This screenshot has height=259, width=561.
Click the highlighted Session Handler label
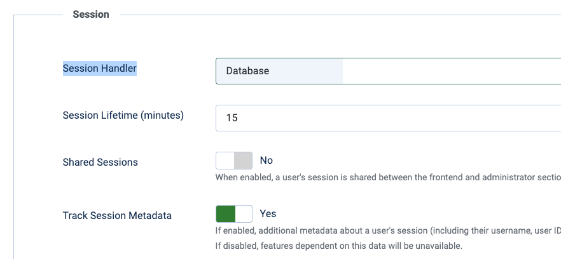click(x=99, y=68)
